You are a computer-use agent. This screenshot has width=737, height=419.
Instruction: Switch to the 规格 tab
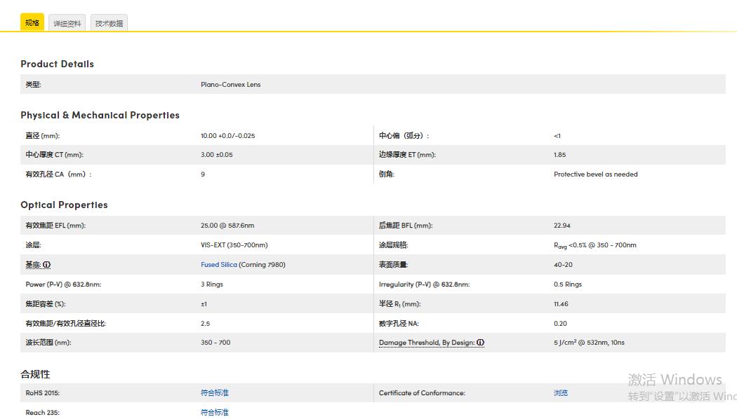pyautogui.click(x=32, y=23)
